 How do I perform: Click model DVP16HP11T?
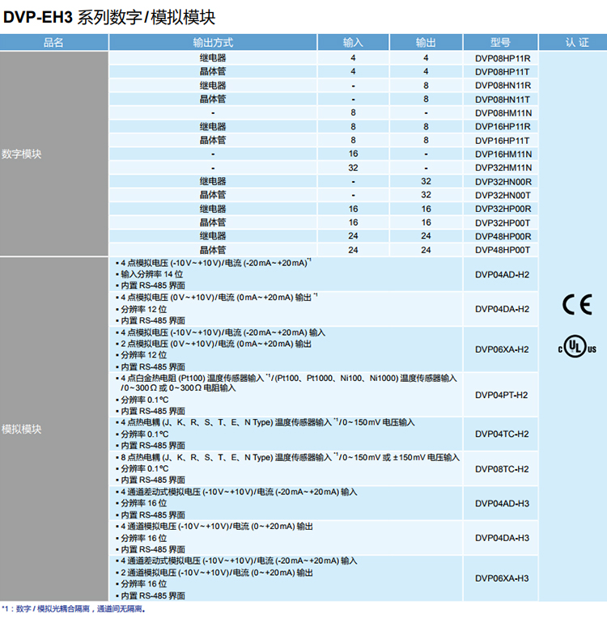(x=502, y=140)
